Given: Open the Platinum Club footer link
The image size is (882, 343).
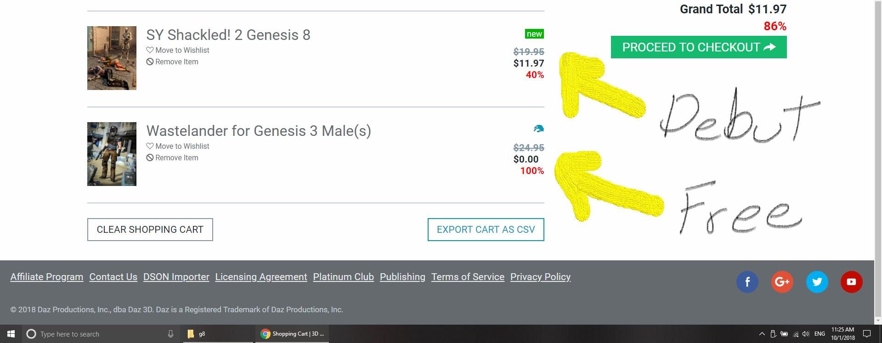Looking at the screenshot, I should (343, 277).
